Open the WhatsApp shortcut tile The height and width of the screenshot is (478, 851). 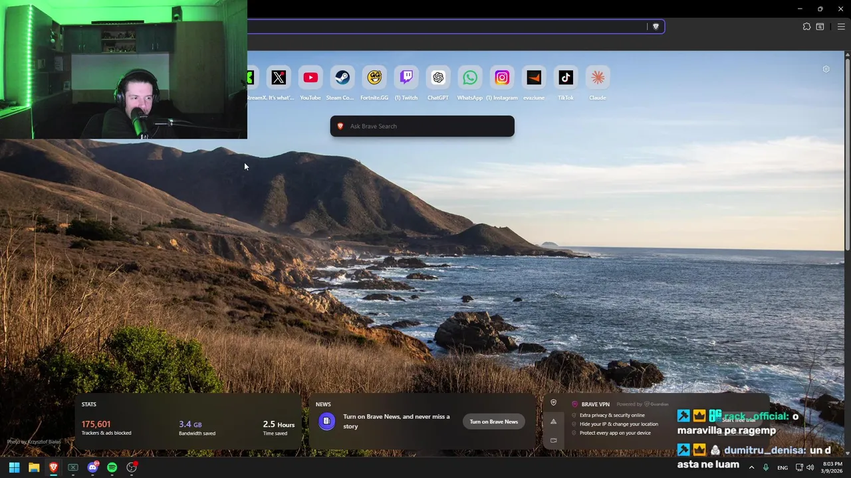click(x=470, y=78)
